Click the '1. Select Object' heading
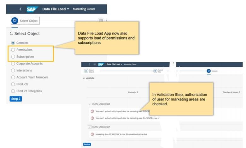 (x=25, y=34)
